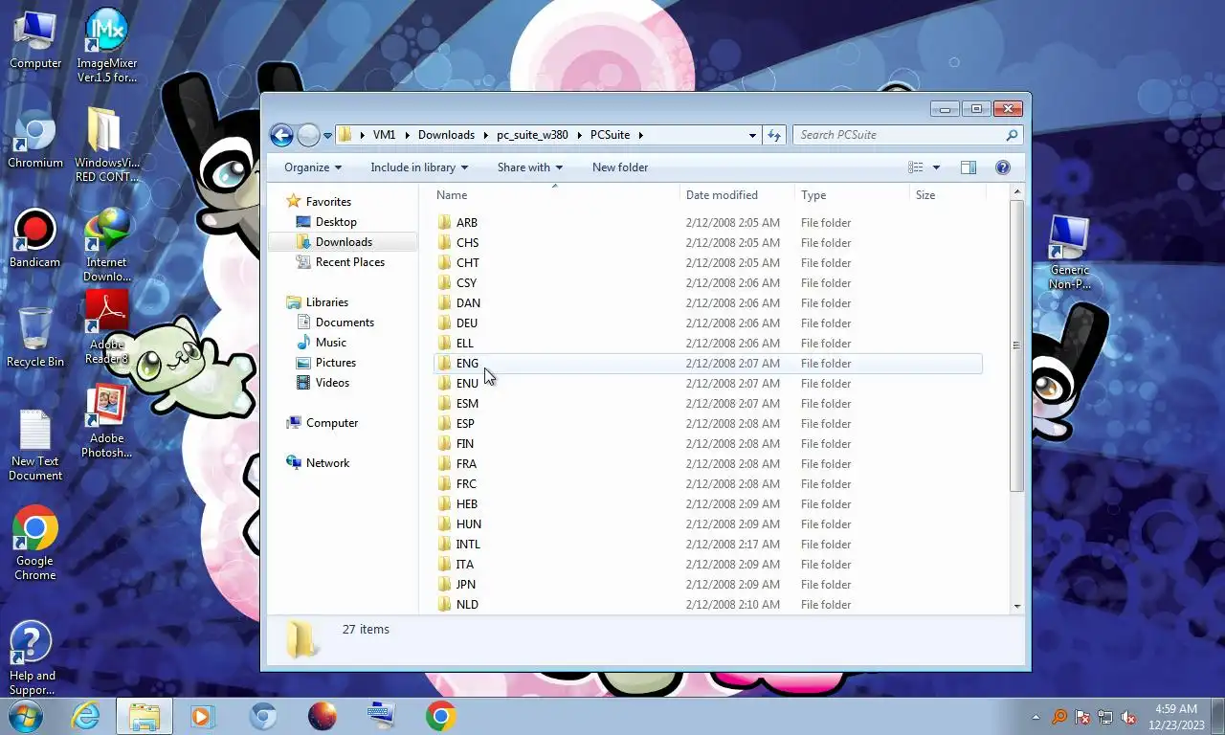Go back with the Explorer Back arrow
This screenshot has height=735, width=1225.
coord(280,135)
